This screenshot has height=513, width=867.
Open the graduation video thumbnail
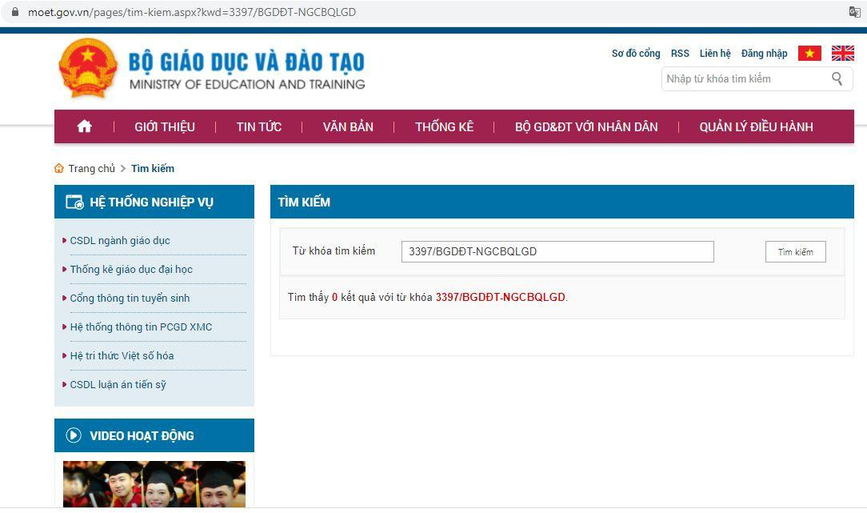154,483
